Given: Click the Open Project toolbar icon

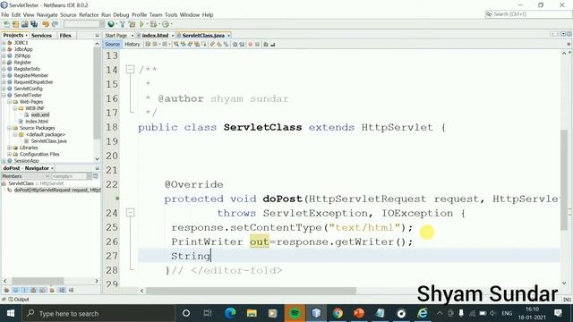Looking at the screenshot, I should 24,24.
